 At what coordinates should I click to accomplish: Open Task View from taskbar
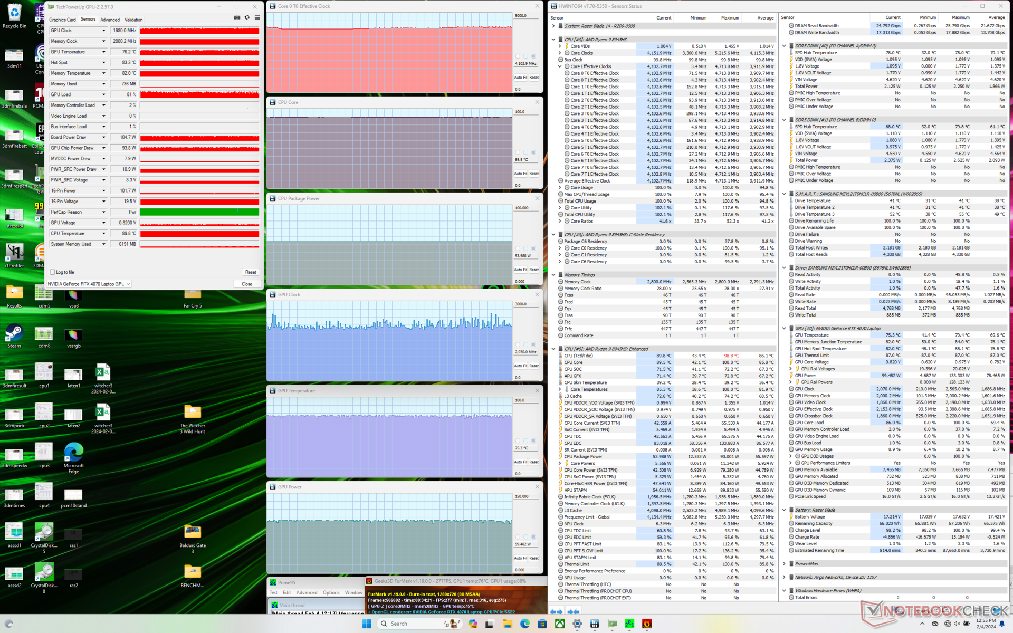coord(490,624)
